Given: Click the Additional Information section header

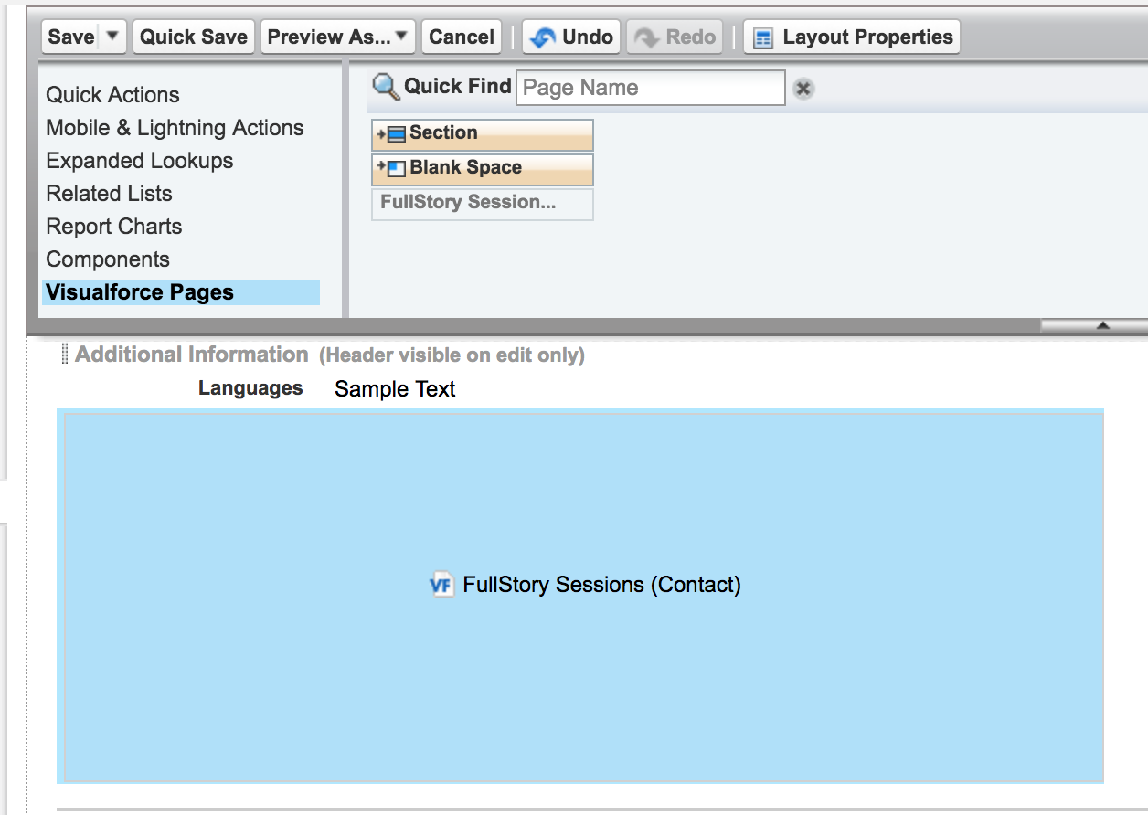Looking at the screenshot, I should click(x=192, y=355).
